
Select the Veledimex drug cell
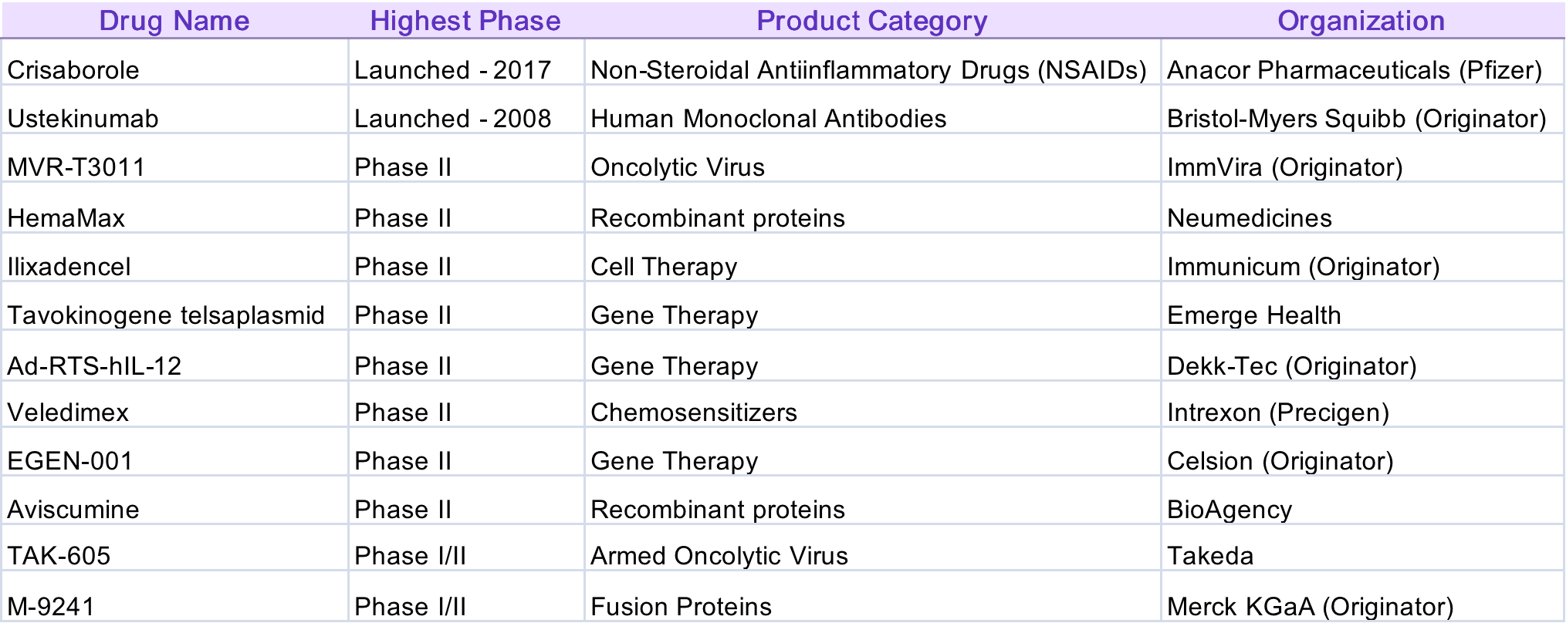pyautogui.click(x=68, y=413)
